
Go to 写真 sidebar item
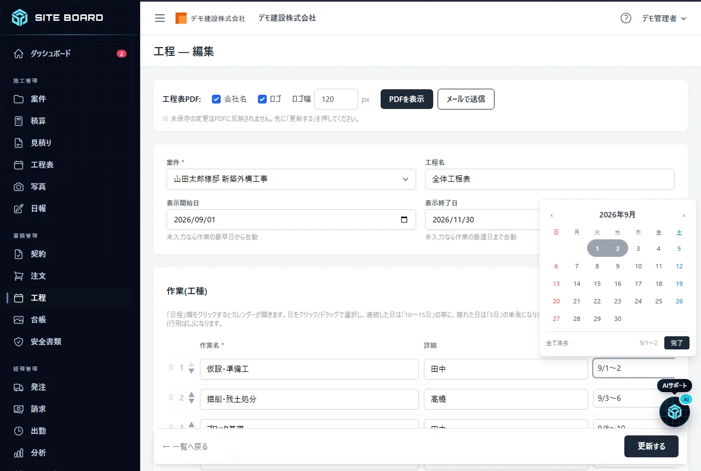click(x=70, y=187)
